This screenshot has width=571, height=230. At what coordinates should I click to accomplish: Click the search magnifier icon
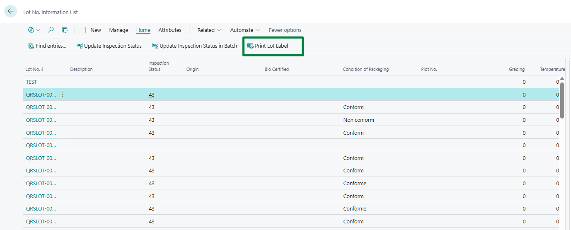coord(51,30)
